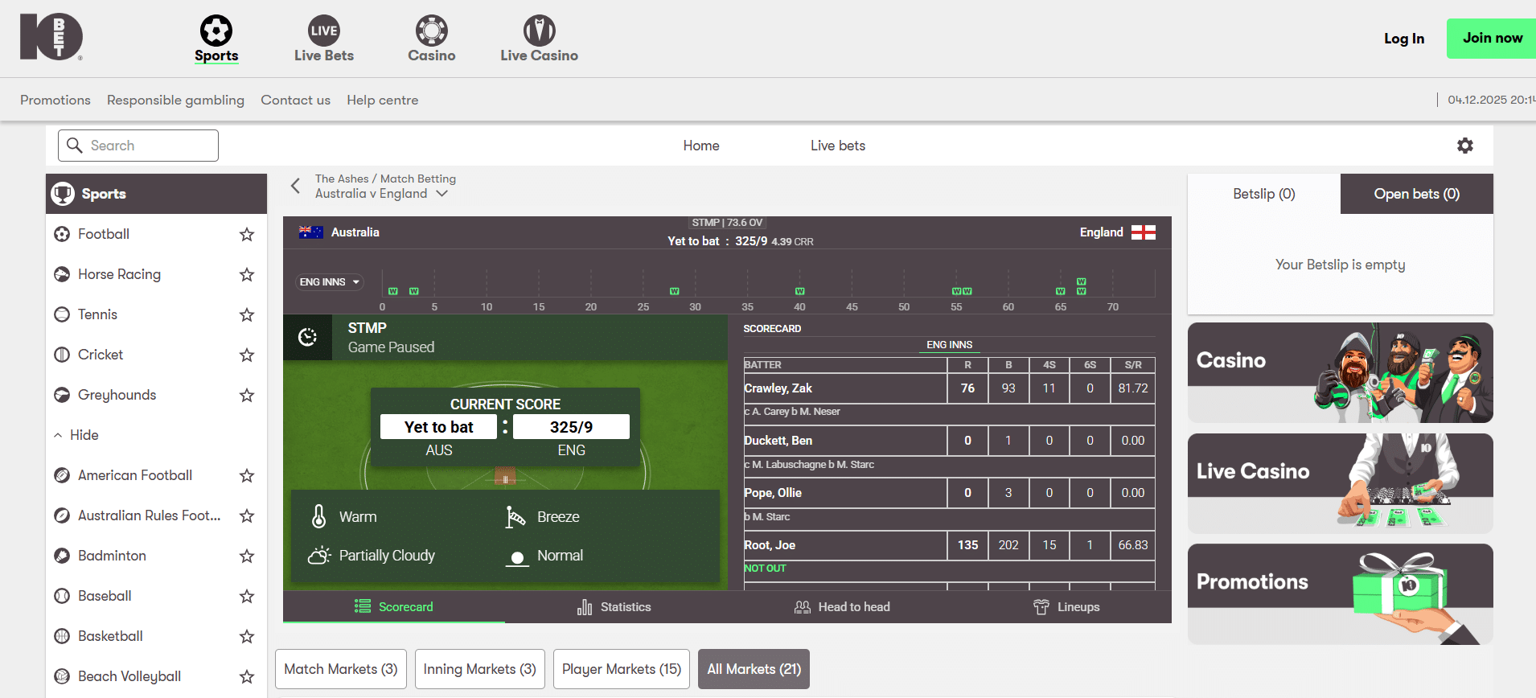
Task: Open the Help centre link
Action: click(x=383, y=100)
